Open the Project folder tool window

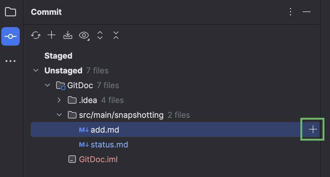tap(10, 12)
